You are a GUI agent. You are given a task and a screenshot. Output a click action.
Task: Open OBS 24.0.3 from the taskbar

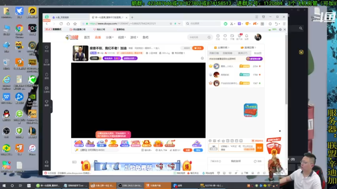point(130,186)
